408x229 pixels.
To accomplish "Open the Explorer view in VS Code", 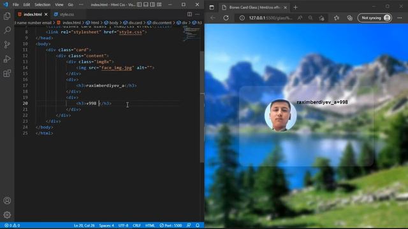I will coord(7,16).
